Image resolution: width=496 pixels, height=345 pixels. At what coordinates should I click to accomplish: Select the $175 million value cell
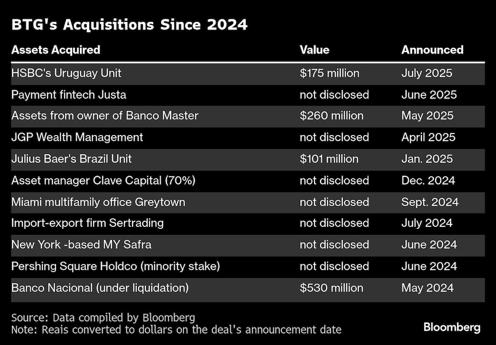[329, 73]
